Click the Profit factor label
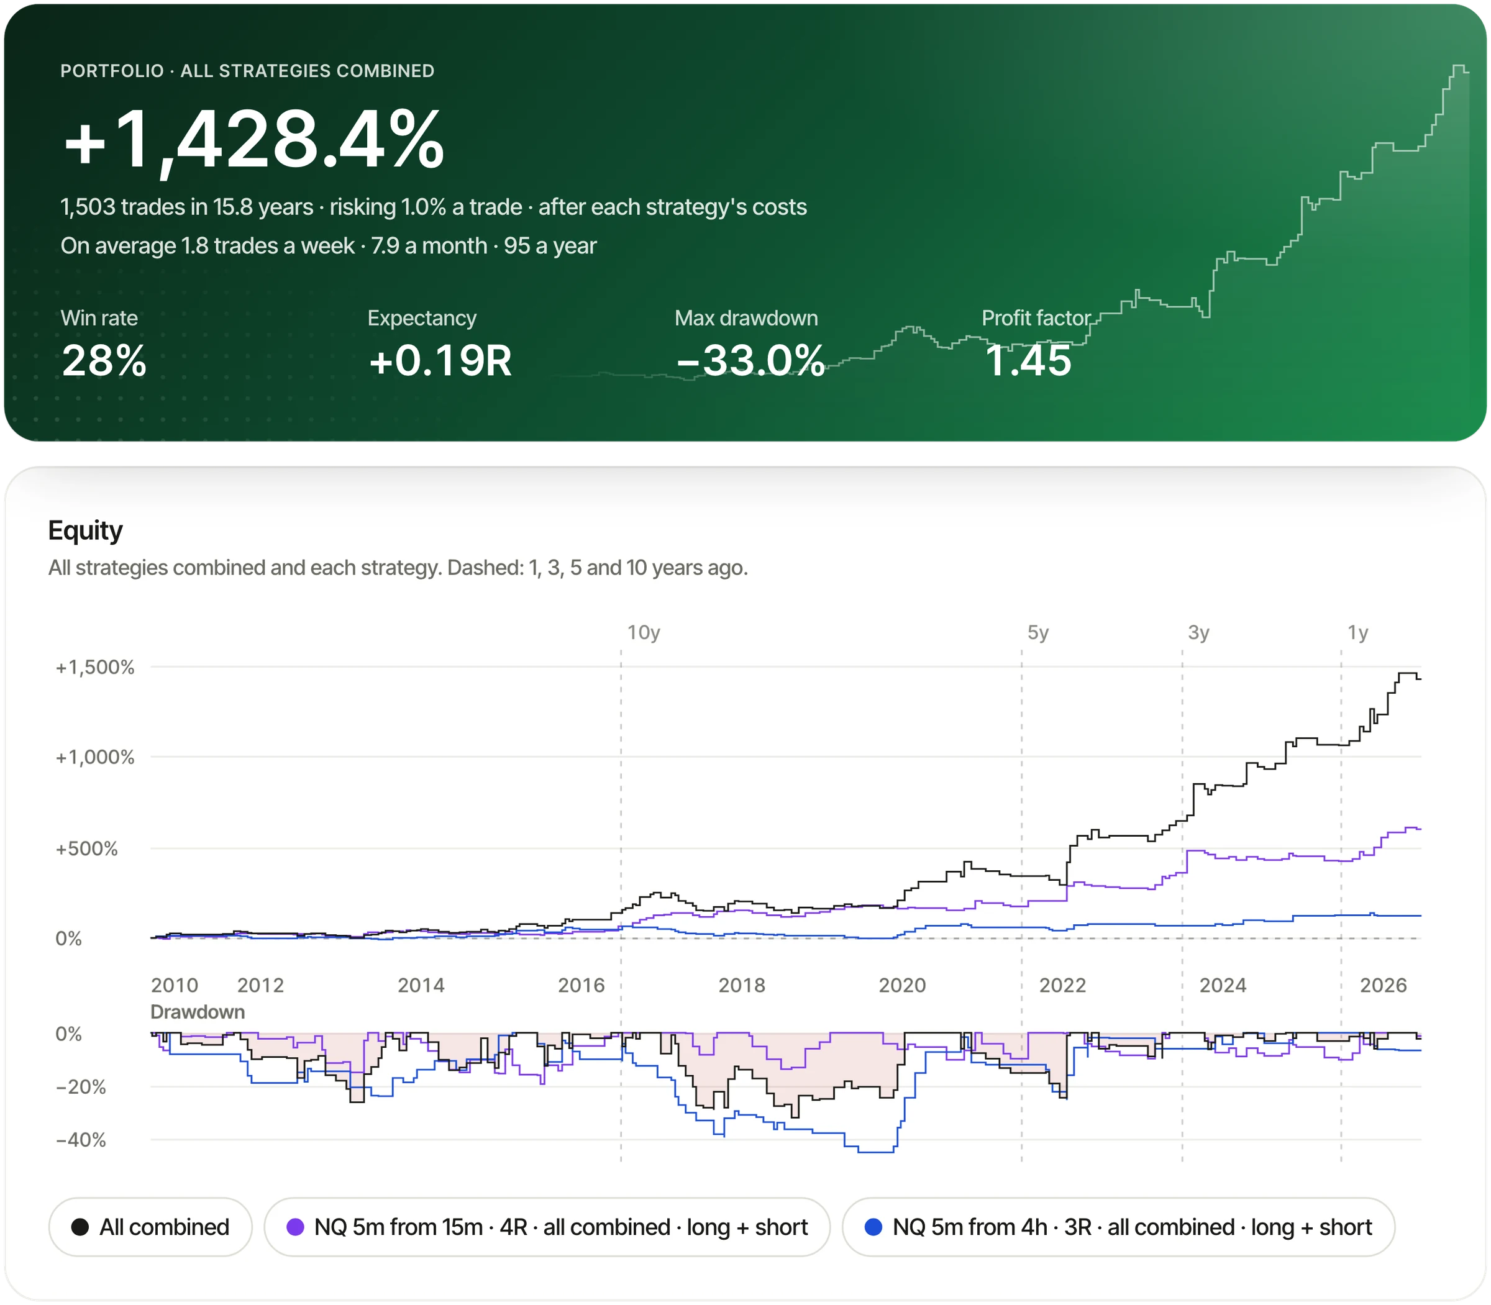Image resolution: width=1491 pixels, height=1305 pixels. (x=1036, y=318)
